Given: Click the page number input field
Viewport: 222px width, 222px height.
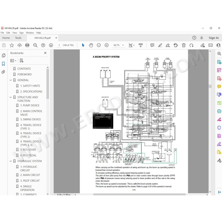Looking at the screenshot, I should point(59,45).
